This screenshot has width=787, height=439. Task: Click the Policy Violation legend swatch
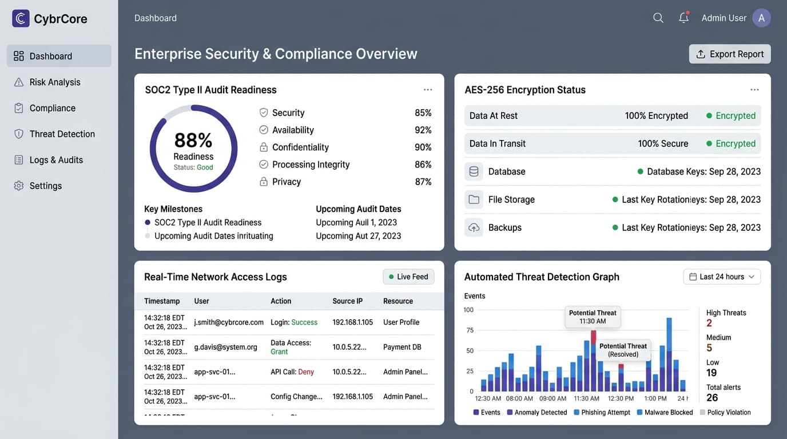tap(702, 412)
